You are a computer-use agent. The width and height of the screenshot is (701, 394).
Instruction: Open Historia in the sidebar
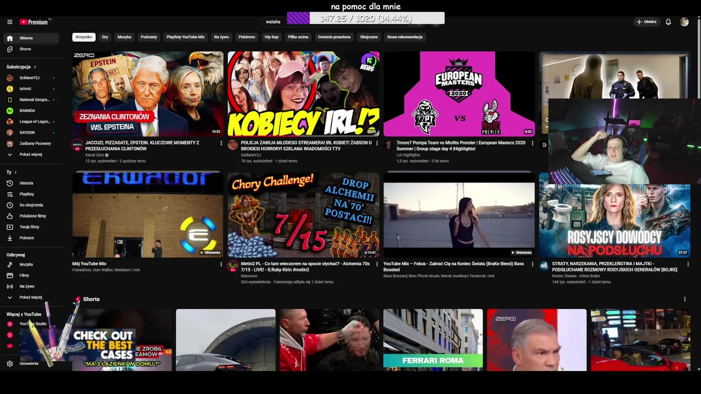(32, 183)
